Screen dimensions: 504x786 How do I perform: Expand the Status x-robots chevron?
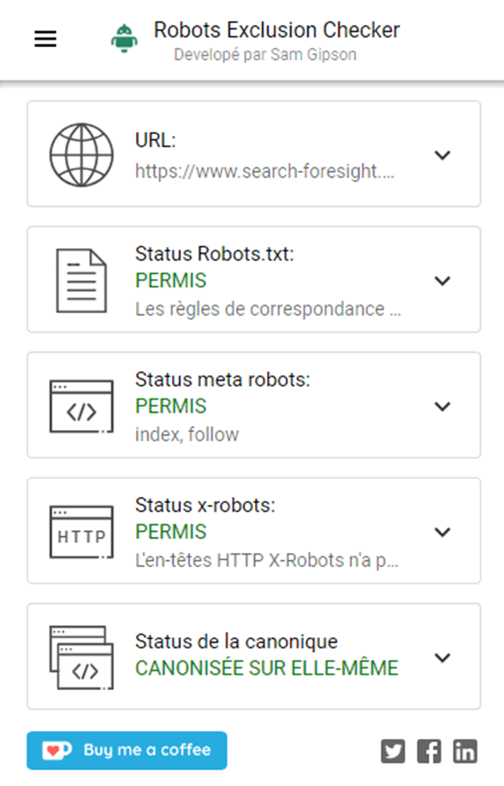click(x=442, y=532)
